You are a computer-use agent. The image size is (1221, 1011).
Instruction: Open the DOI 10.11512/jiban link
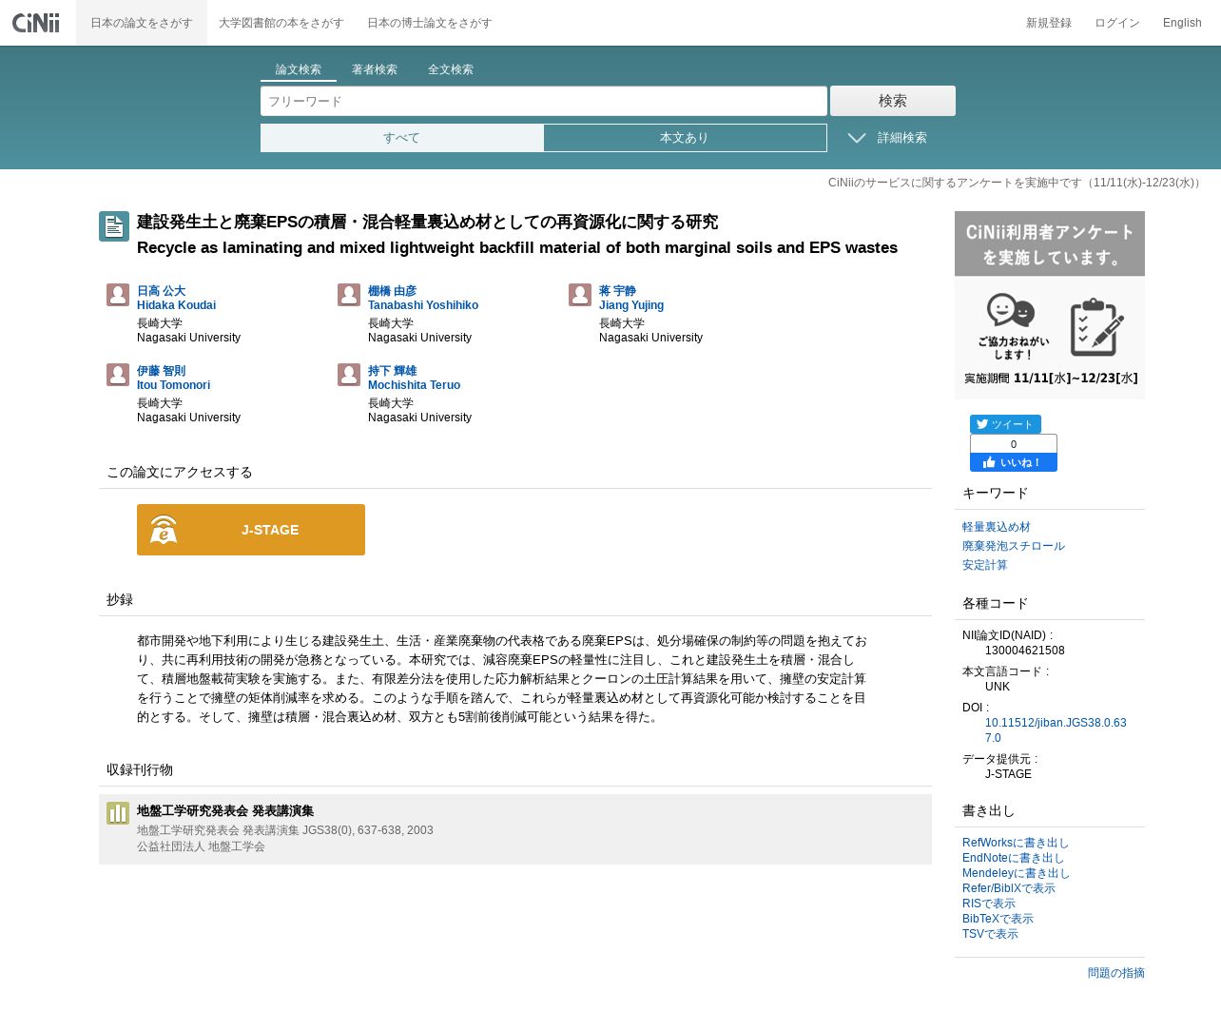pyautogui.click(x=1056, y=730)
